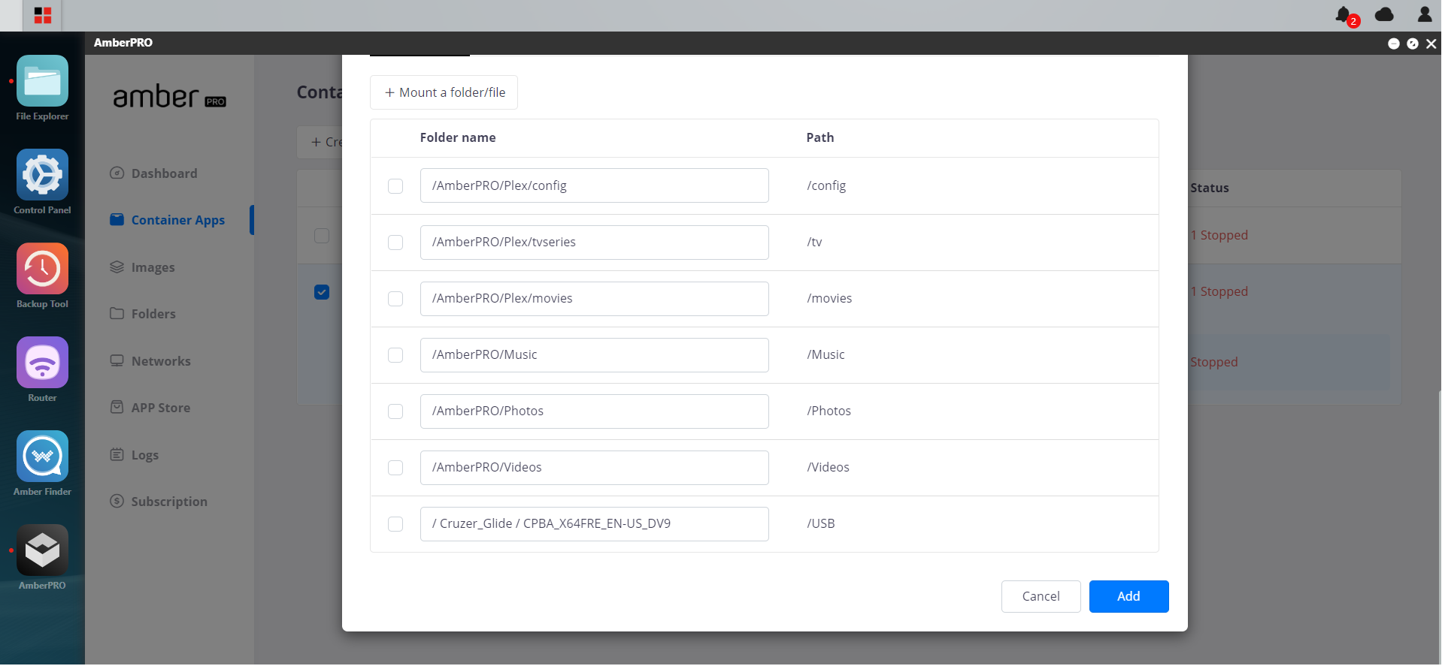Screen dimensions: 1442x666
Task: Click the Logs list icon in sidebar
Action: 117,455
